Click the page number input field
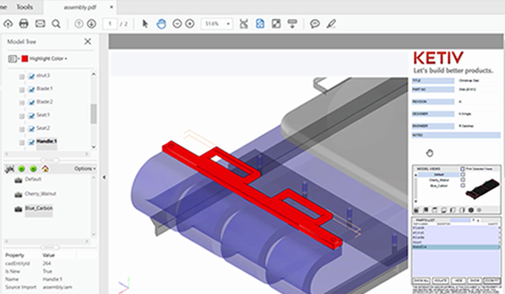The image size is (505, 294). coord(110,24)
